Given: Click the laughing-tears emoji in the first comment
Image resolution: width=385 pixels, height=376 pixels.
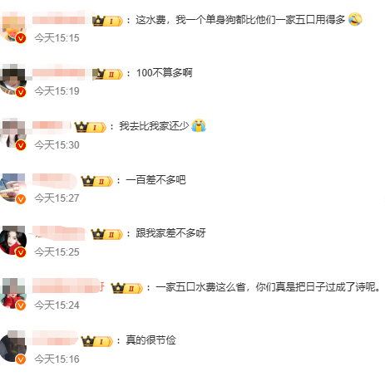Looking at the screenshot, I should coord(355,19).
